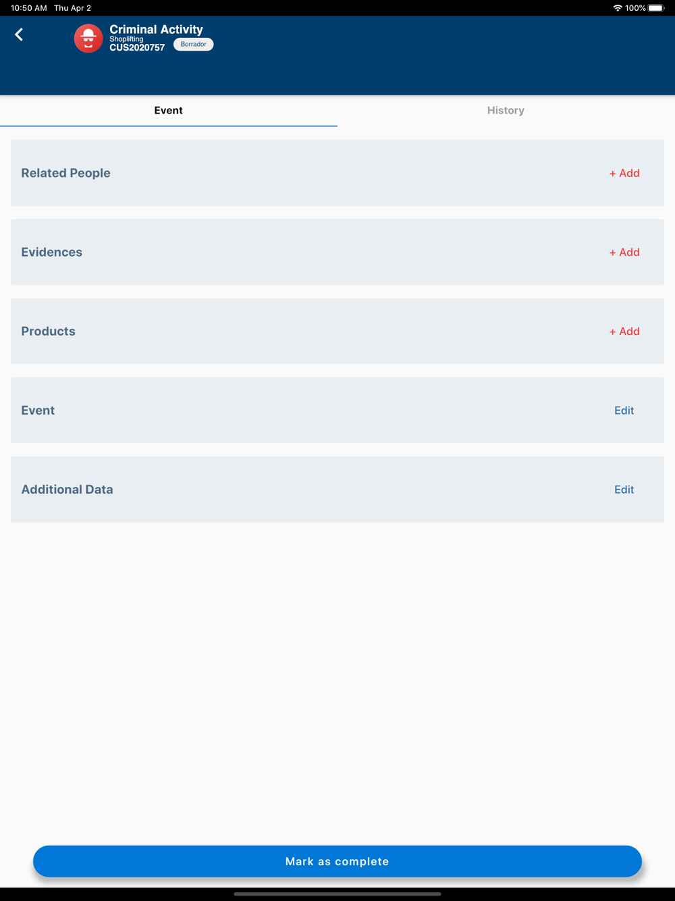Tap the CUS2020757 case number
This screenshot has width=675, height=901.
click(137, 48)
